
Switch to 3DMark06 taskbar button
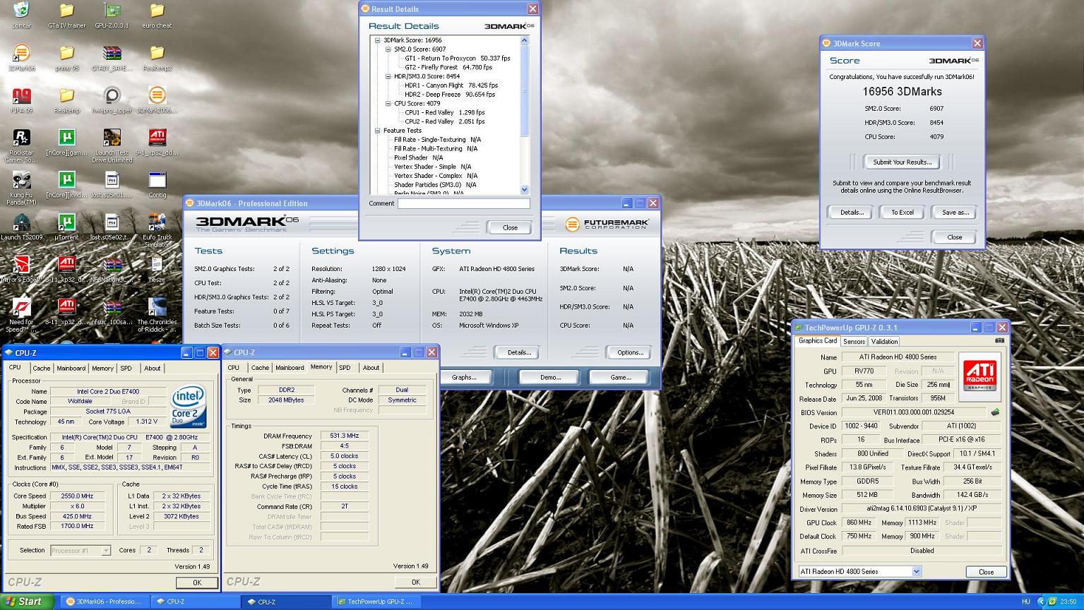[103, 602]
